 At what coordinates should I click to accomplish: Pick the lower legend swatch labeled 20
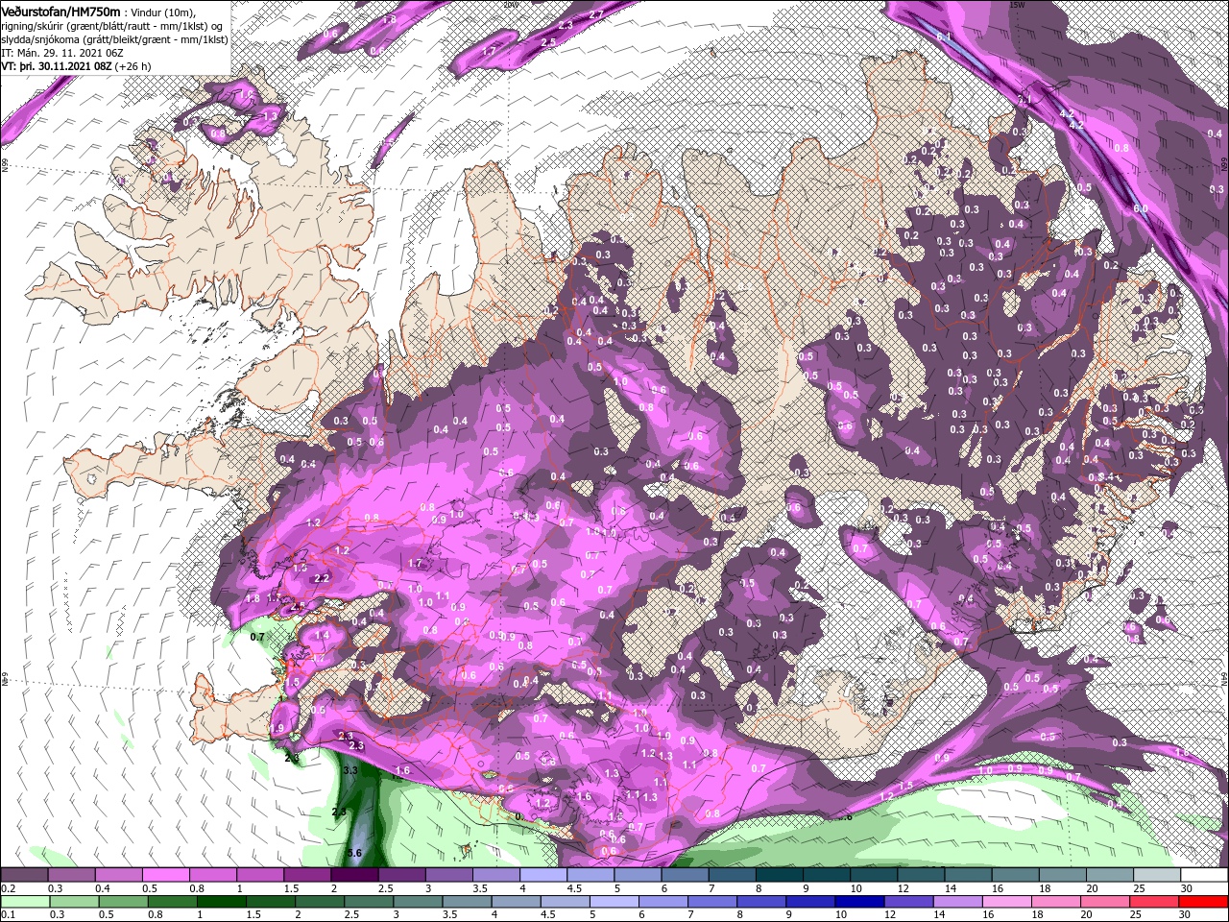(x=1104, y=902)
